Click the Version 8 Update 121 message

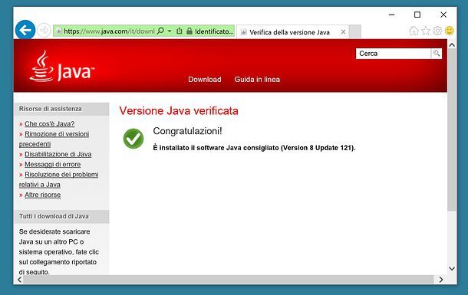(x=254, y=148)
